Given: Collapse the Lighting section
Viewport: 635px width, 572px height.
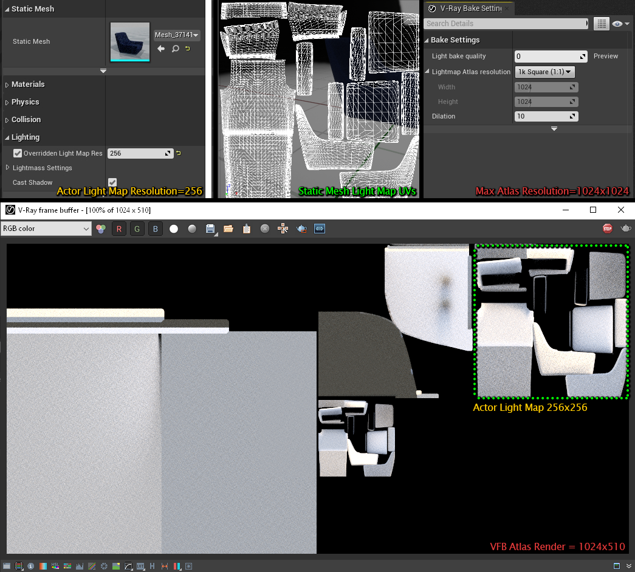Looking at the screenshot, I should pyautogui.click(x=7, y=138).
